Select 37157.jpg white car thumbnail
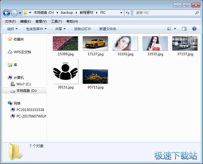203x164 pixels. pos(185,43)
